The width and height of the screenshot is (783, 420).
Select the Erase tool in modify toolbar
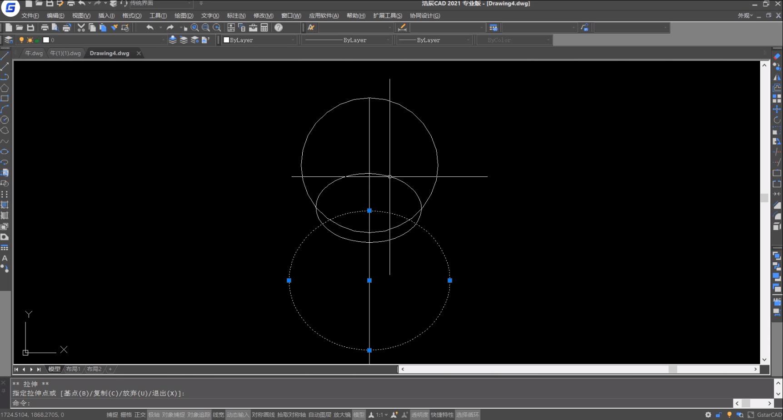[777, 56]
